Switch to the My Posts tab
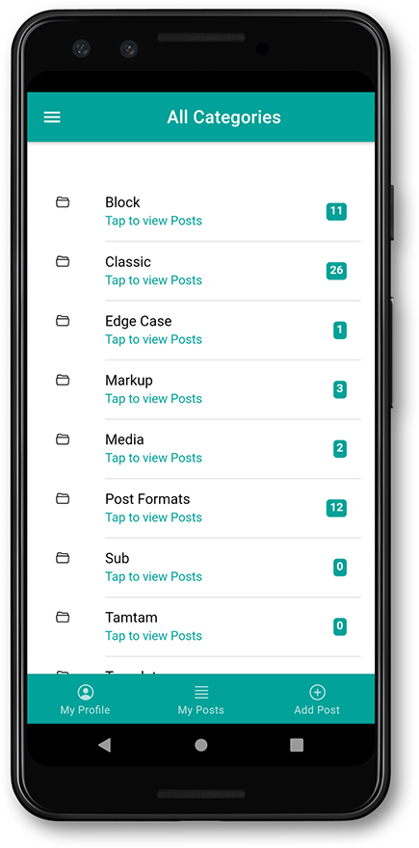Image resolution: width=419 pixels, height=848 pixels. pos(201,700)
